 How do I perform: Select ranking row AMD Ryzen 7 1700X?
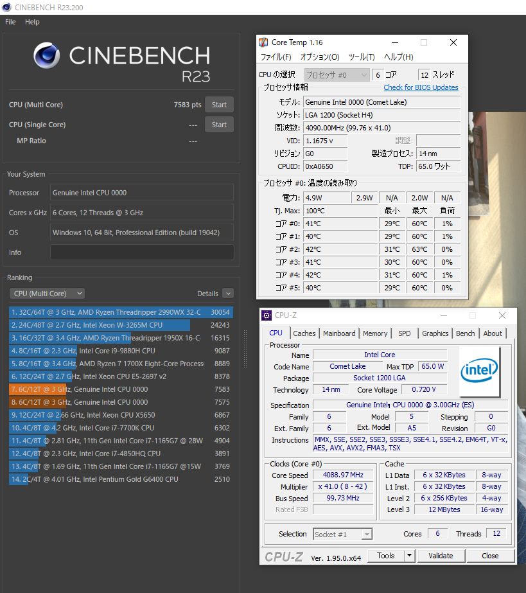tap(121, 364)
